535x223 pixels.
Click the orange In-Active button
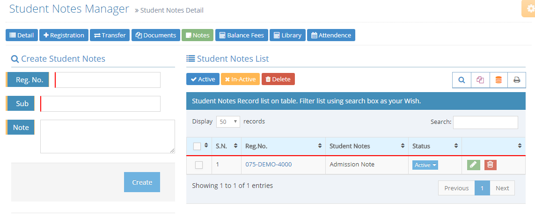pos(240,79)
